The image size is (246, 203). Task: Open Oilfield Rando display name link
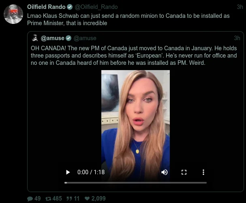(46, 7)
